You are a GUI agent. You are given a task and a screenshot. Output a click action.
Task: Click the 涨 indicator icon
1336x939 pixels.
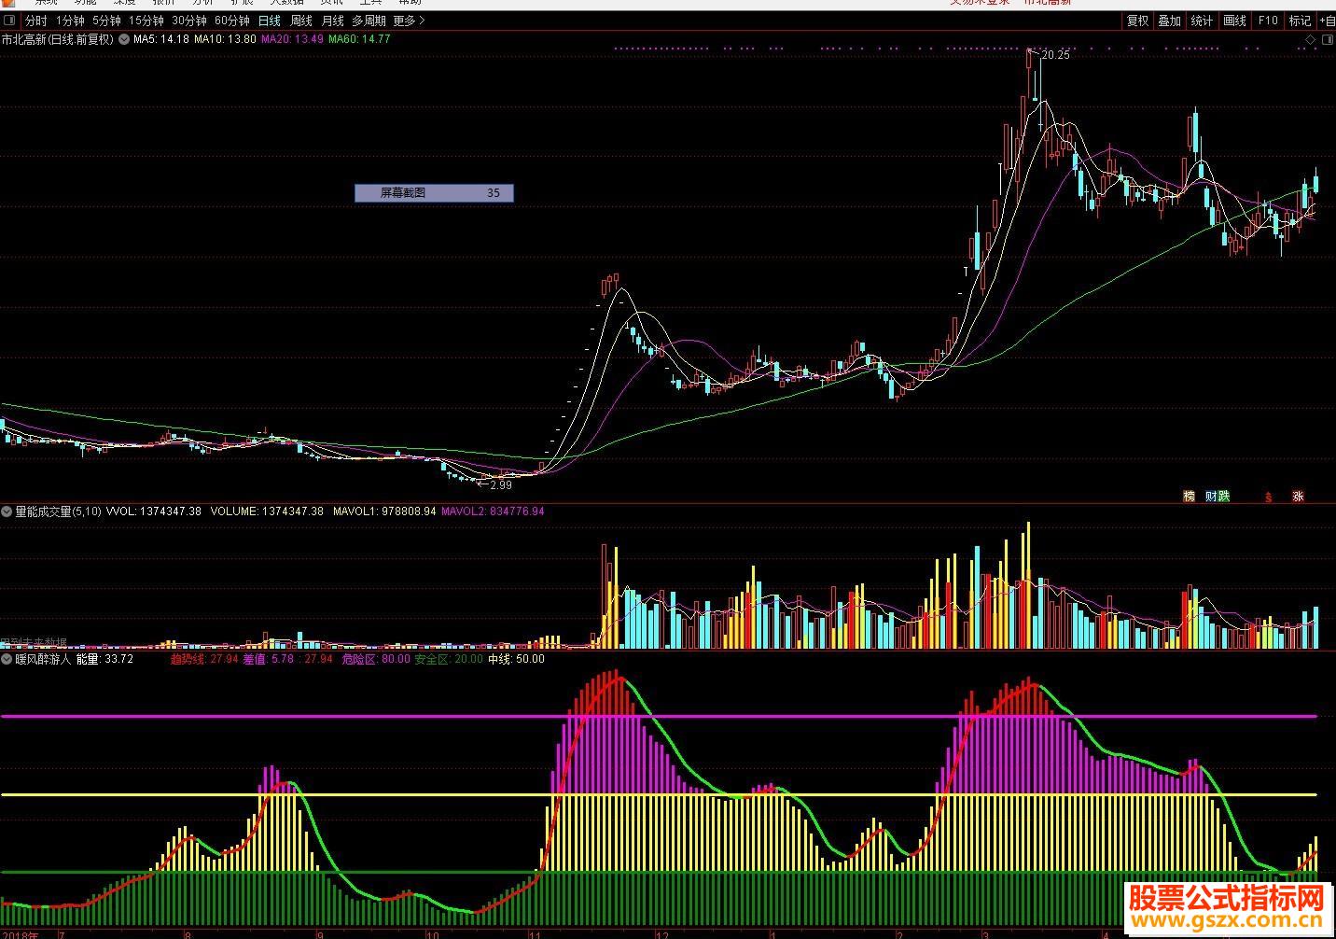[x=1298, y=497]
